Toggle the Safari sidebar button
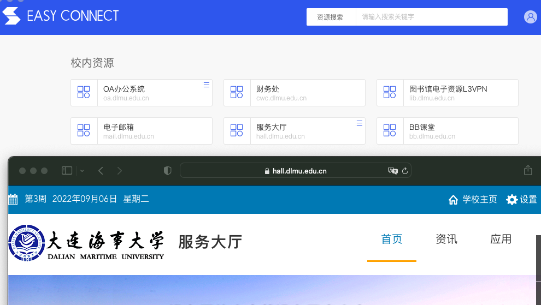Image resolution: width=541 pixels, height=305 pixels. pyautogui.click(x=67, y=171)
